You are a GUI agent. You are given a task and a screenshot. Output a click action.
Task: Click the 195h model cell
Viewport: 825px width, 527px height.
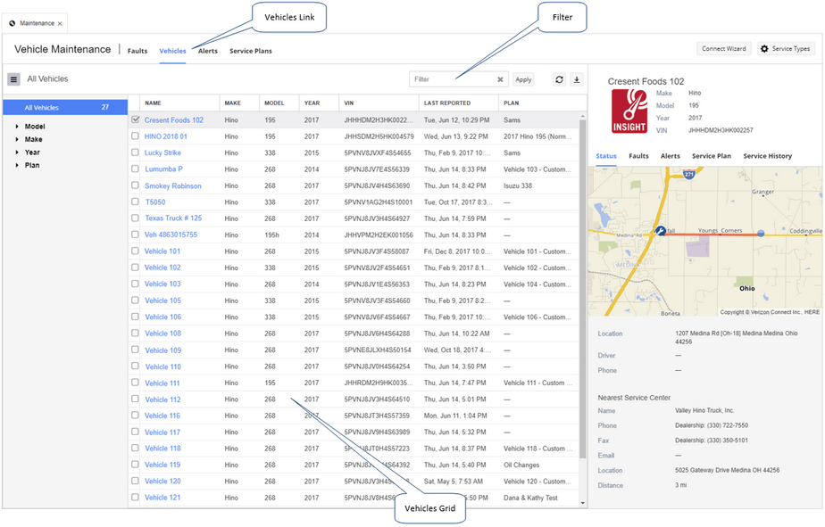coord(272,235)
